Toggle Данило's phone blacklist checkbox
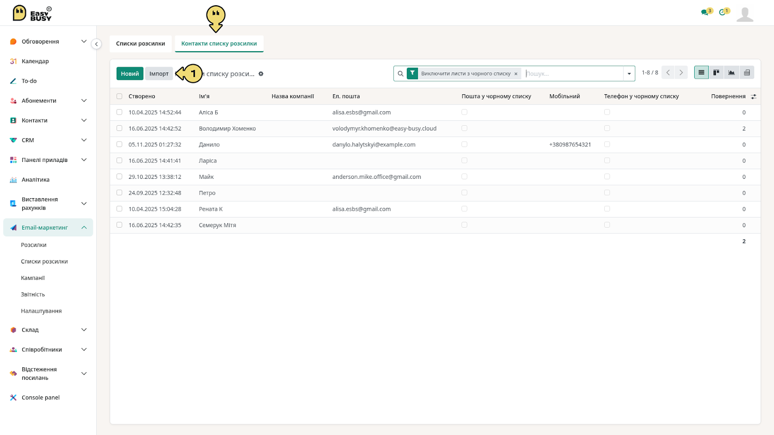Viewport: 774px width, 435px height. (x=607, y=144)
